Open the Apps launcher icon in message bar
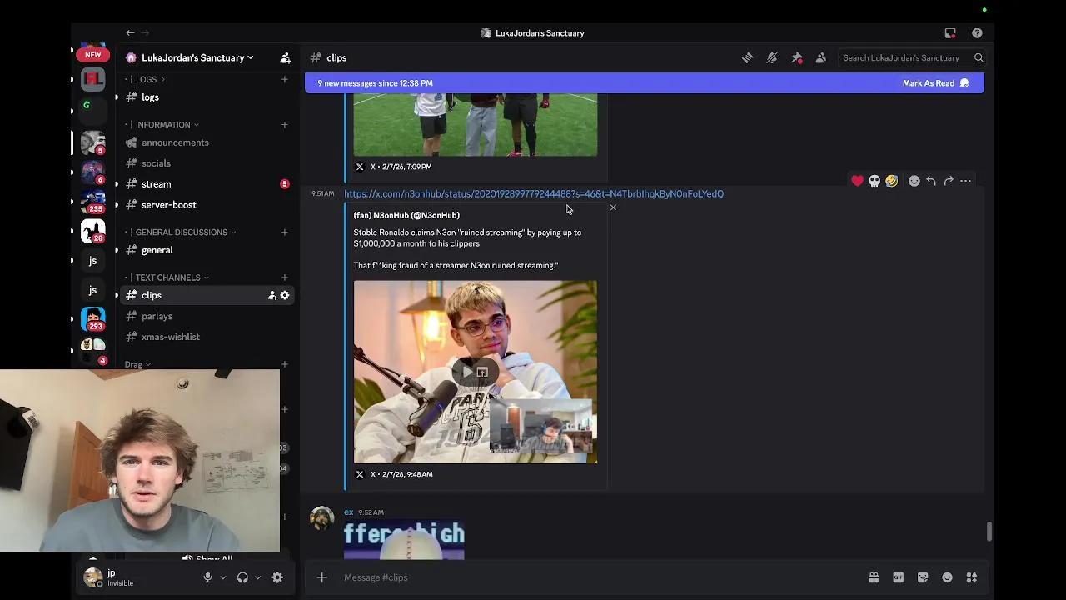Screen dimensions: 1066x600 (972, 577)
